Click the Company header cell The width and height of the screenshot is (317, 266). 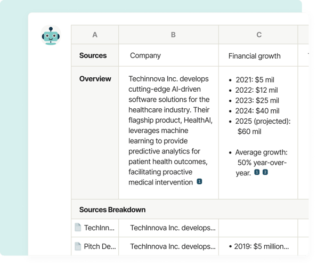point(168,55)
